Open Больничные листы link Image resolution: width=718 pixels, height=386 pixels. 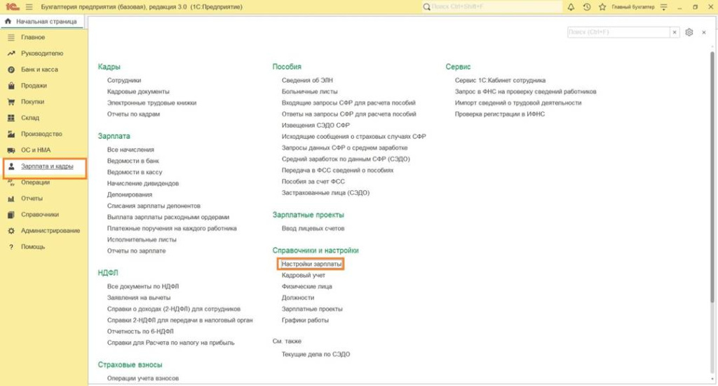click(309, 92)
